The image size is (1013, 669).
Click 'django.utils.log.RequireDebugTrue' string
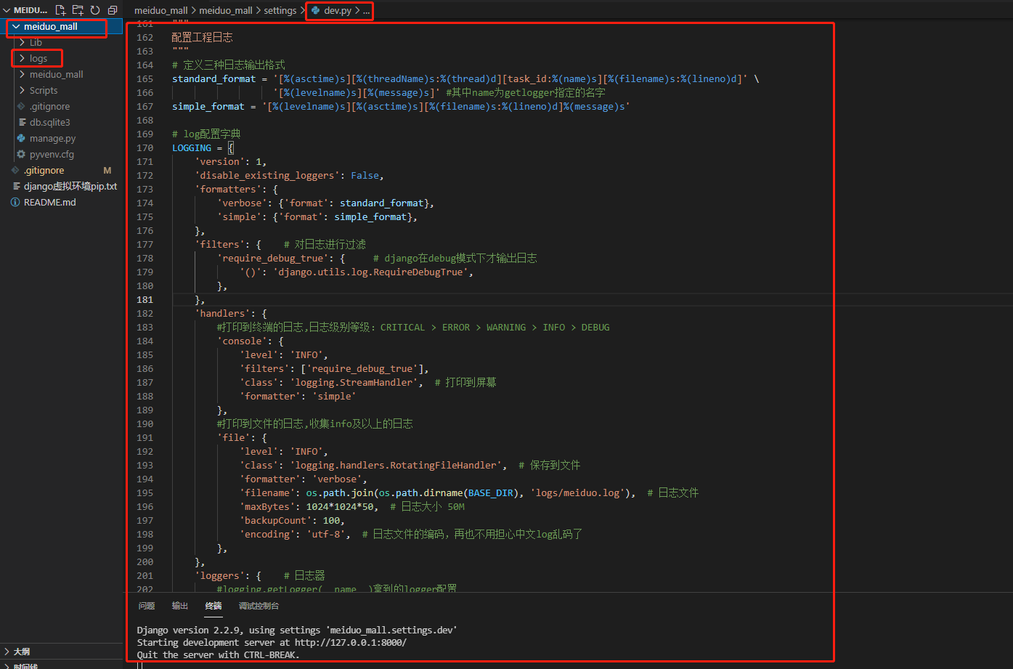[370, 272]
